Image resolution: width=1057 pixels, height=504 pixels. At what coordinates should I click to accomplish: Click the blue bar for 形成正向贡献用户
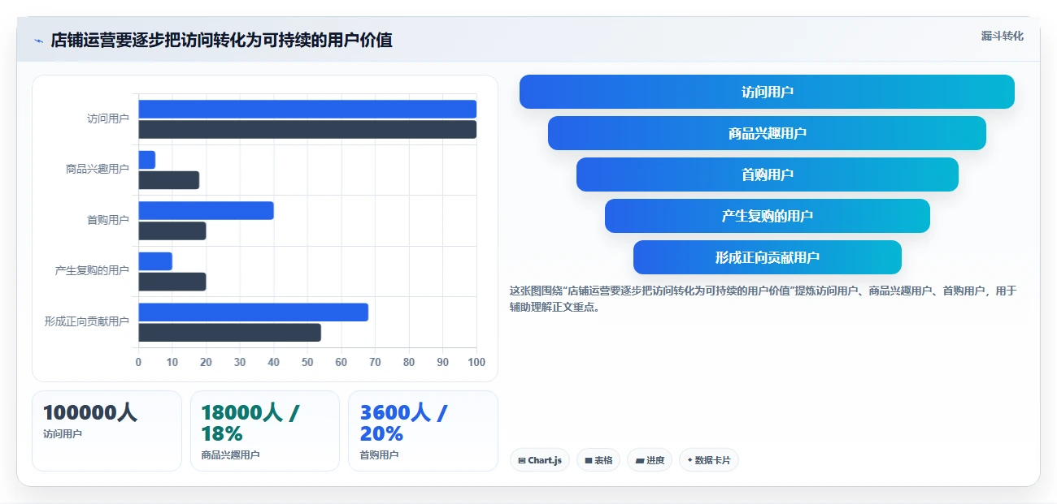tap(253, 312)
